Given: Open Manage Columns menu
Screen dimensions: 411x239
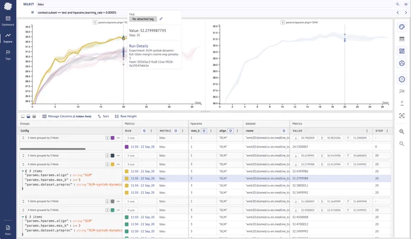Looking at the screenshot, I should [67, 116].
